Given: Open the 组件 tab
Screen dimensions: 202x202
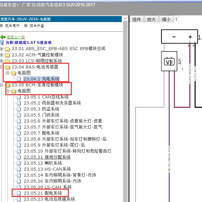Looking at the screenshot, I should tap(136, 19).
